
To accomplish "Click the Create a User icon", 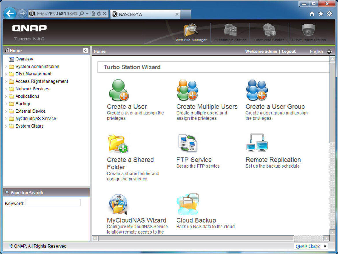I will [118, 90].
